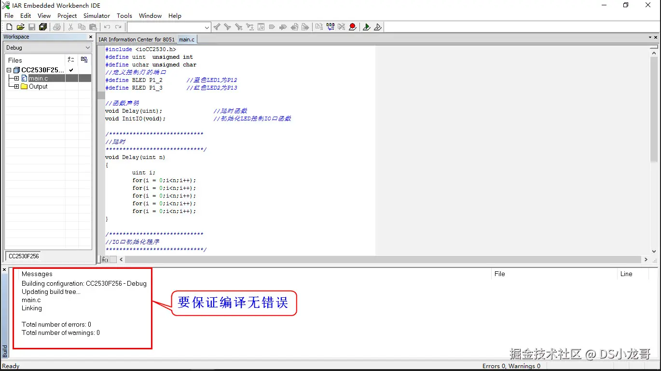Select the main.c editor tab
The height and width of the screenshot is (371, 661).
pos(187,40)
